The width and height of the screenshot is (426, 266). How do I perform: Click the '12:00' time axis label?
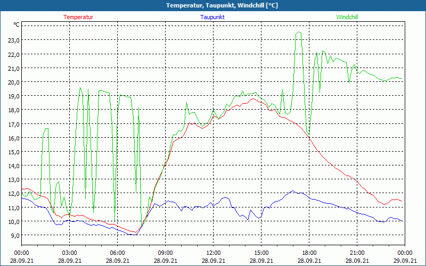[x=214, y=253]
